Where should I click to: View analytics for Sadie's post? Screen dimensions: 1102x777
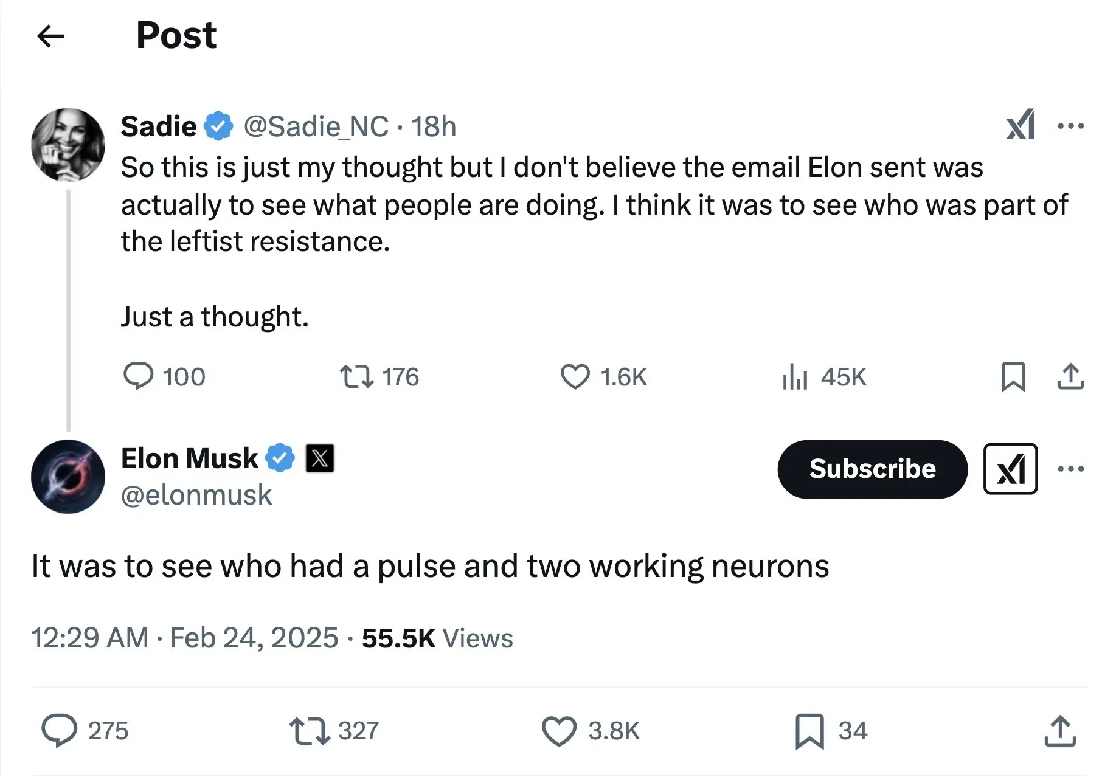[795, 376]
